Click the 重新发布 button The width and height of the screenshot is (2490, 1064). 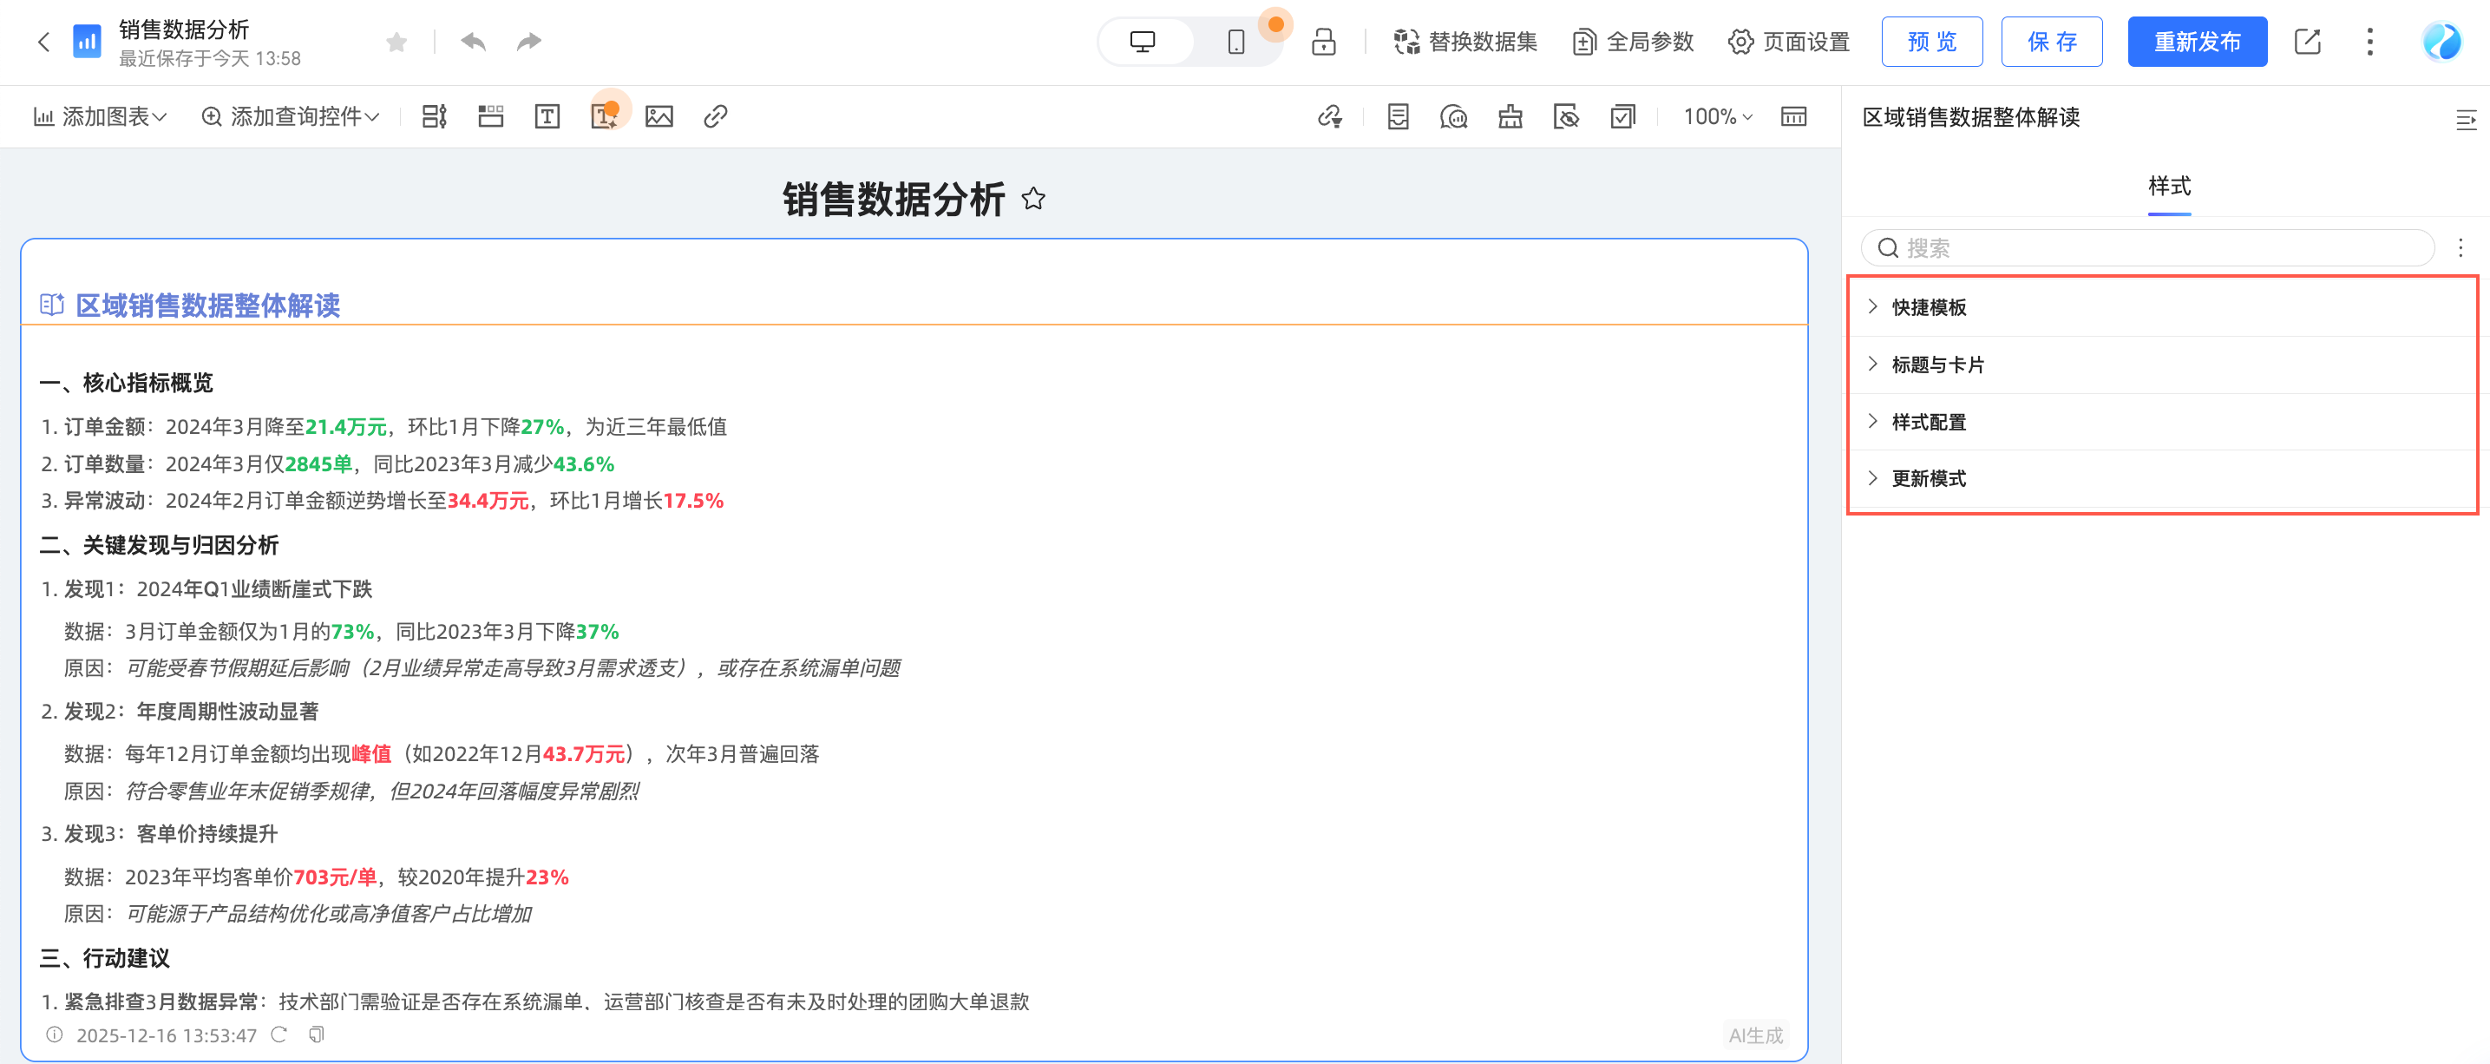2196,42
